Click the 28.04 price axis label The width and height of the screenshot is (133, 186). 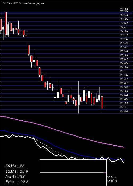pos(124,59)
